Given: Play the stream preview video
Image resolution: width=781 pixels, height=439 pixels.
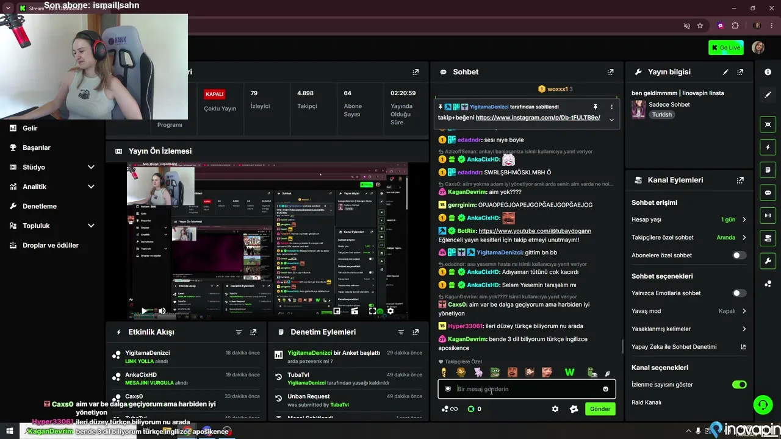Looking at the screenshot, I should tap(144, 311).
